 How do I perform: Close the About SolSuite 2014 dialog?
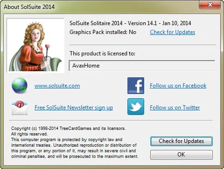(210, 5)
